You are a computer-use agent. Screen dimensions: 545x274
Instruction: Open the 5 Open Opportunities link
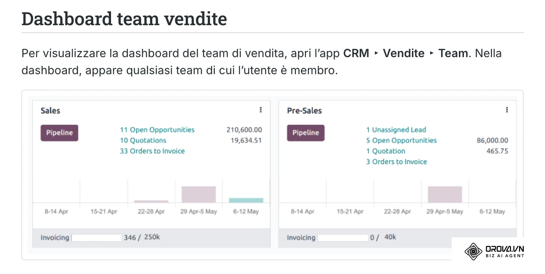click(x=401, y=140)
